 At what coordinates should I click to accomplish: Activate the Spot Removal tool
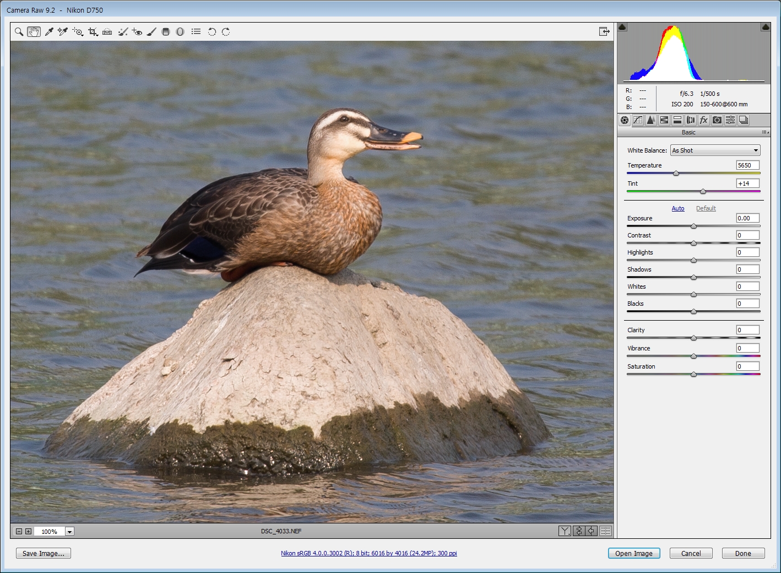click(x=123, y=32)
